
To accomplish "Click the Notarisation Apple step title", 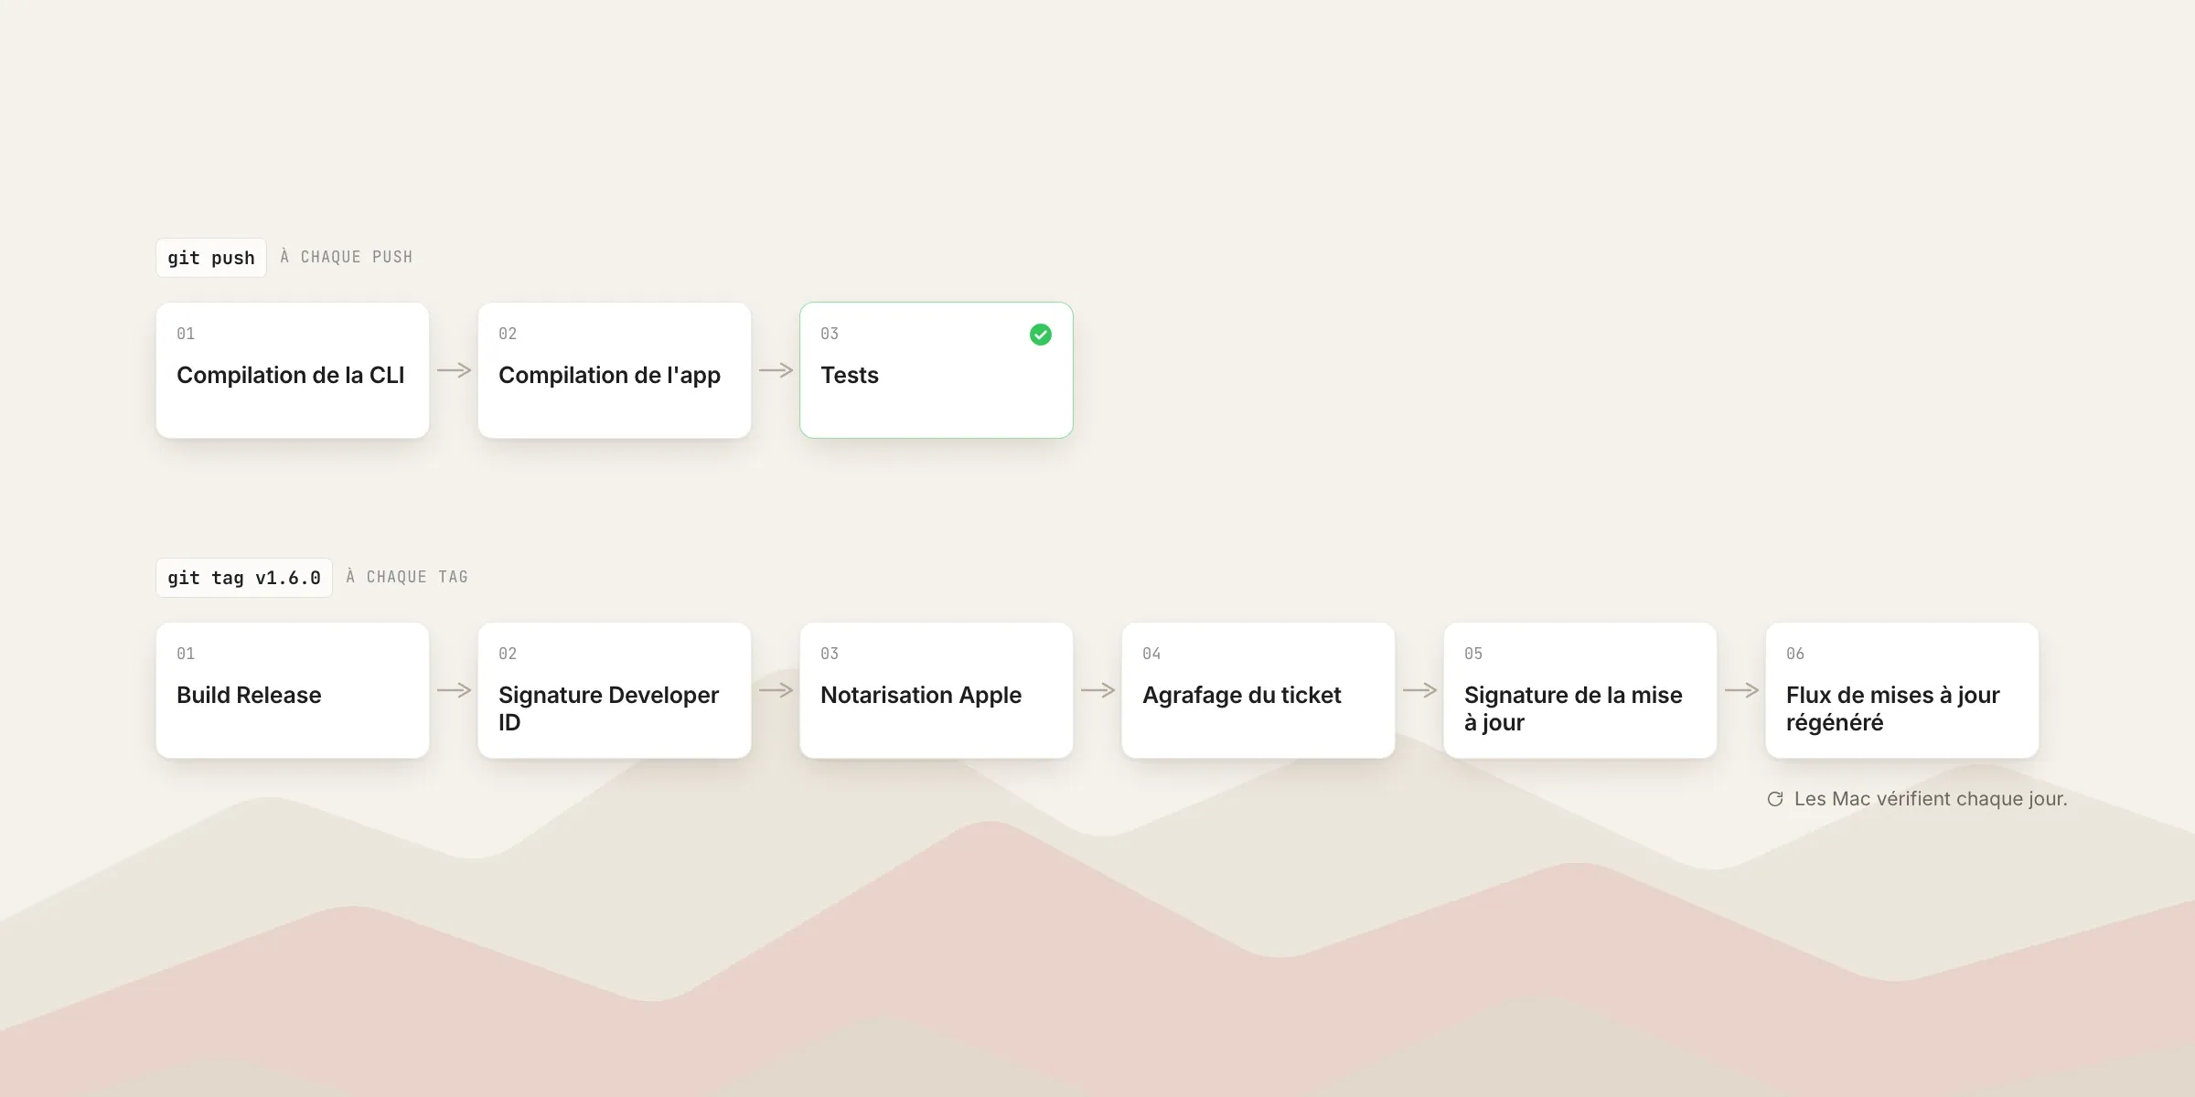I will pyautogui.click(x=921, y=695).
